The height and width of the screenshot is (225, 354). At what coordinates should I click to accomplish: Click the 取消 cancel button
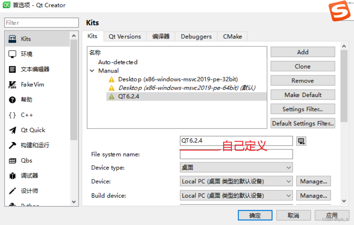(x=294, y=215)
